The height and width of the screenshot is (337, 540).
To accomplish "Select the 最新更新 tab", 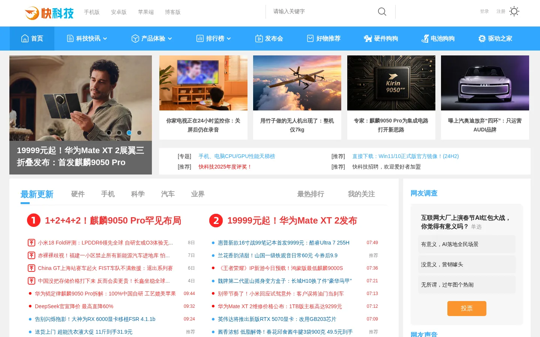I will (x=37, y=194).
